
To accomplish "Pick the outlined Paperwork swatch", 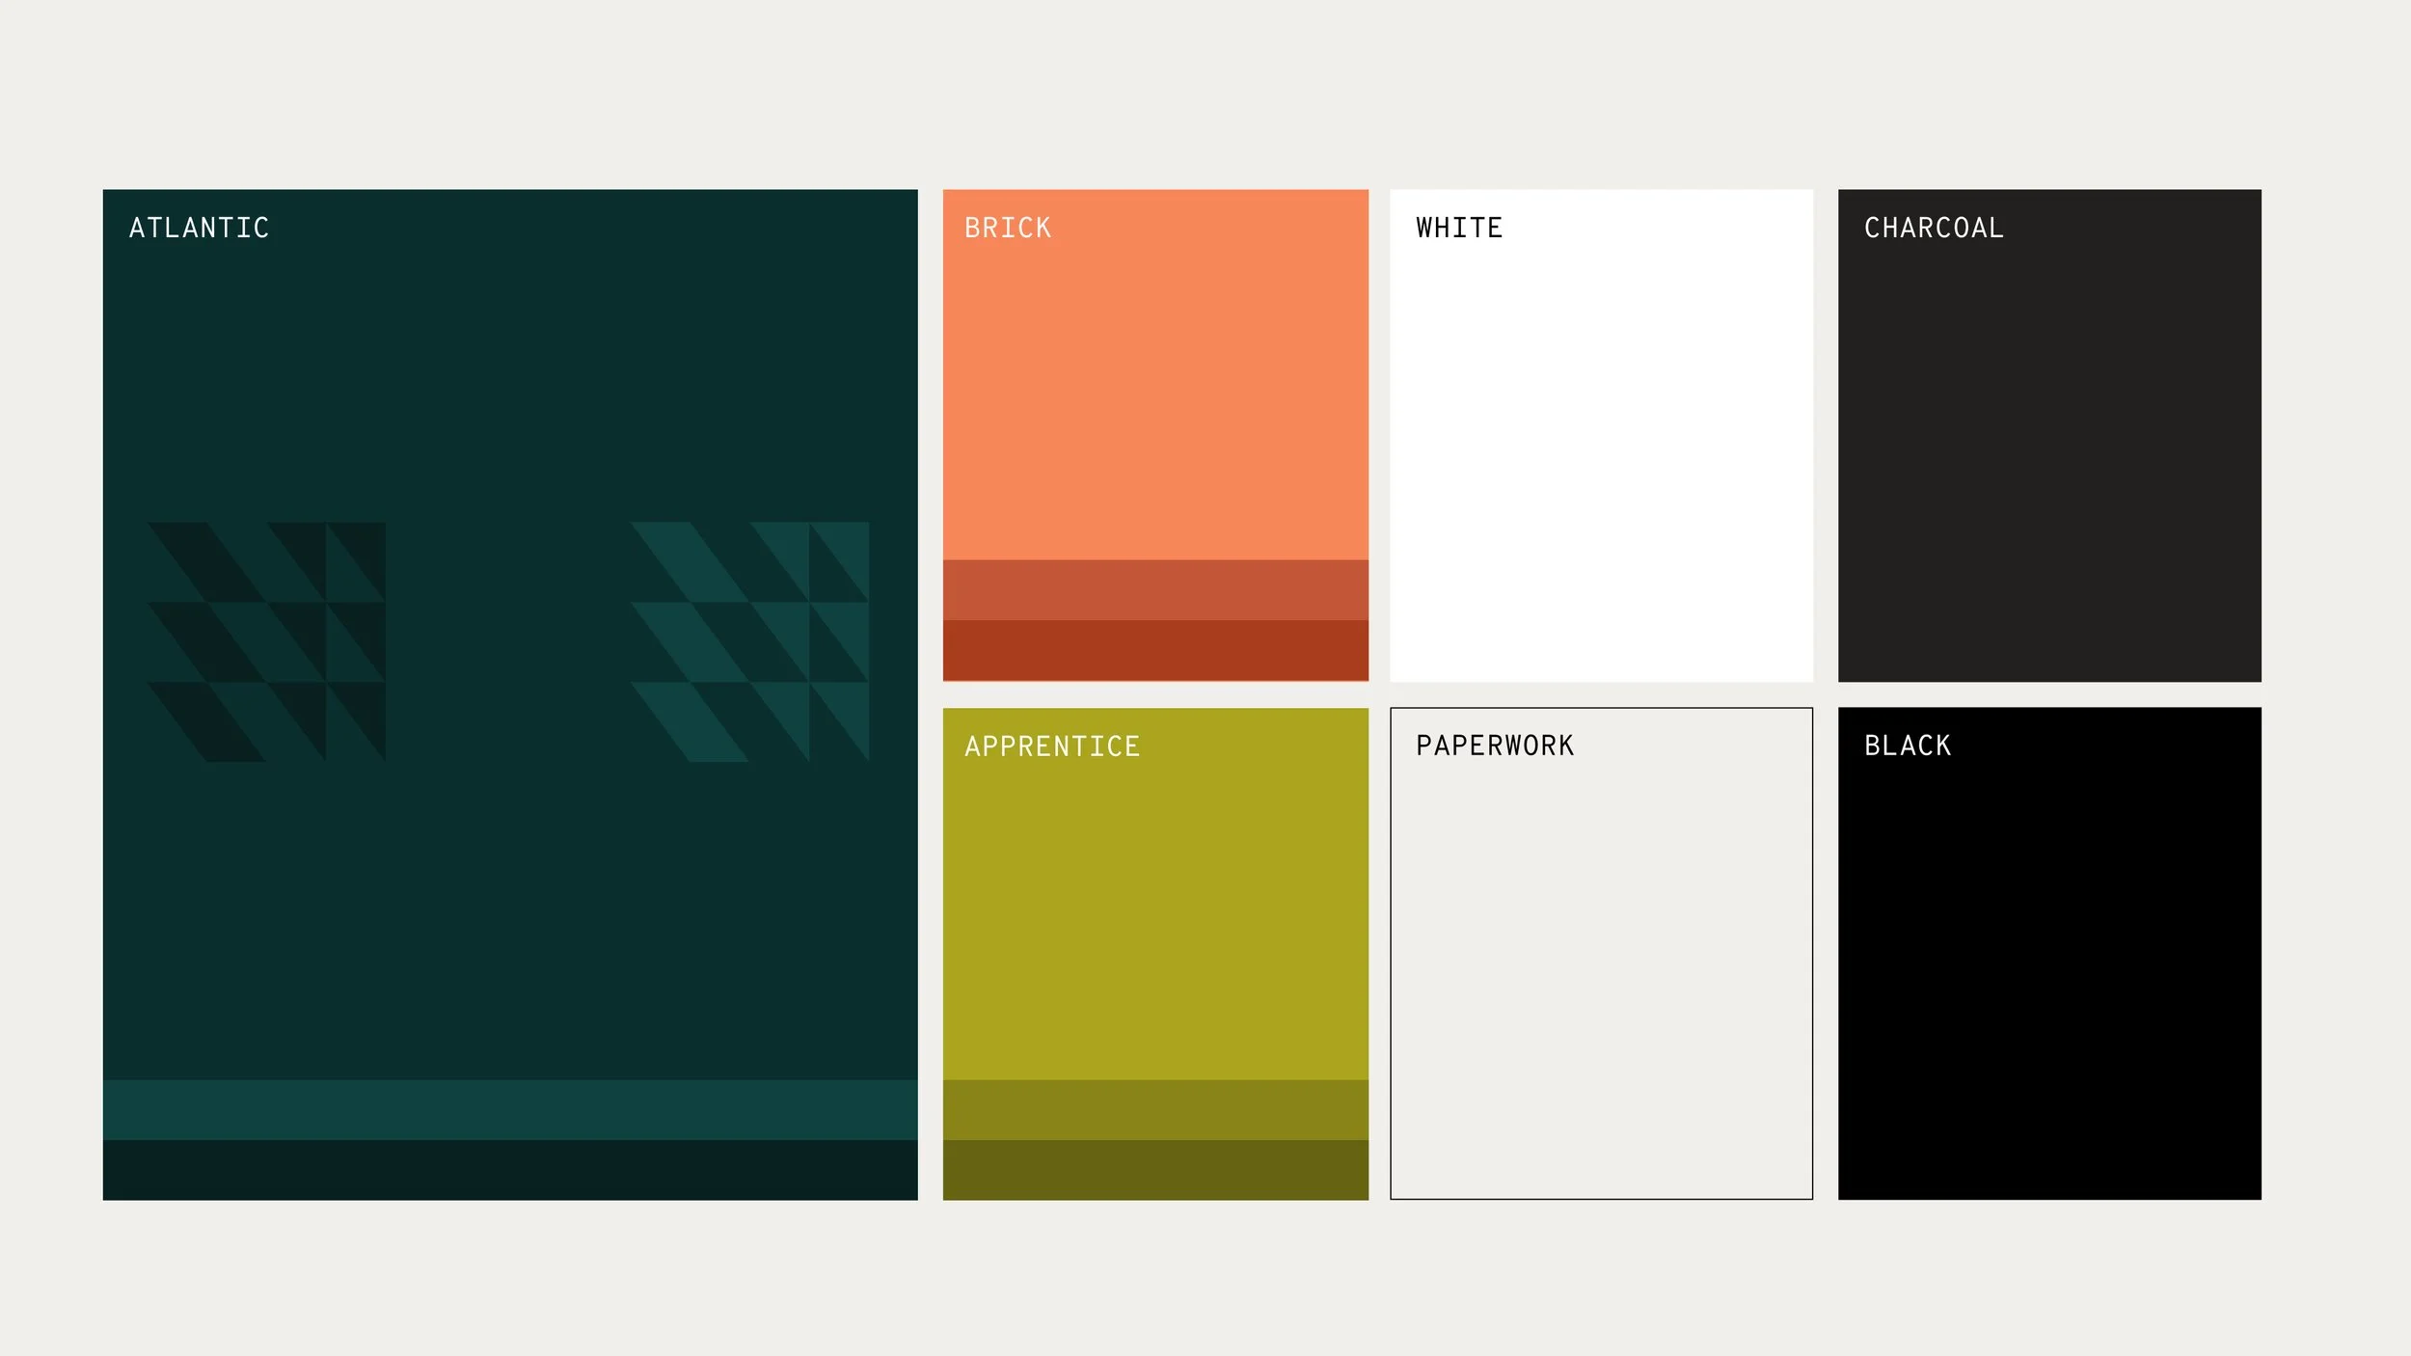I will tap(1601, 954).
